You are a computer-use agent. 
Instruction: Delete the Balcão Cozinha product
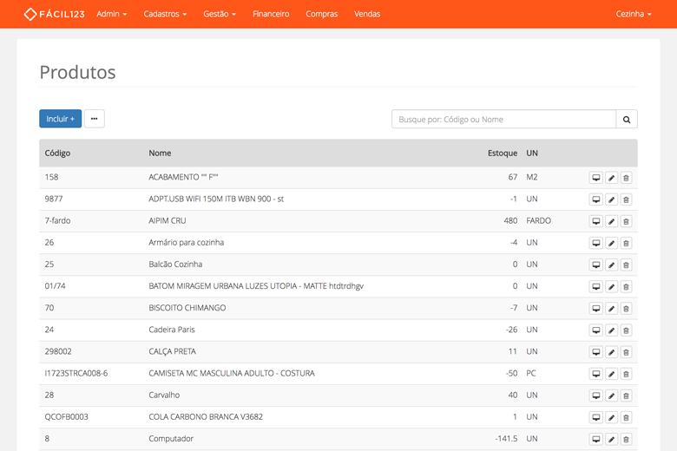pyautogui.click(x=626, y=265)
